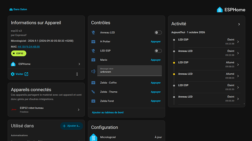This screenshot has width=252, height=141.
Task: Click the ESPHome integration house icon
Action: pyautogui.click(x=13, y=64)
